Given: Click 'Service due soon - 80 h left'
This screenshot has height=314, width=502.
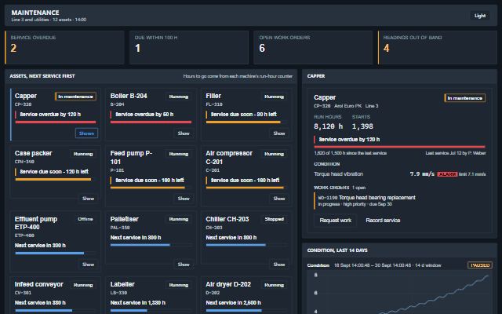Looking at the screenshot, I should 244,115.
